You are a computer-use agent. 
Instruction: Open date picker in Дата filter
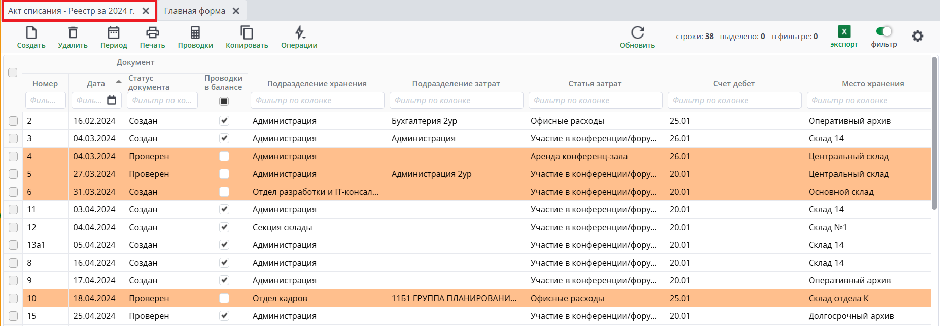click(x=112, y=100)
